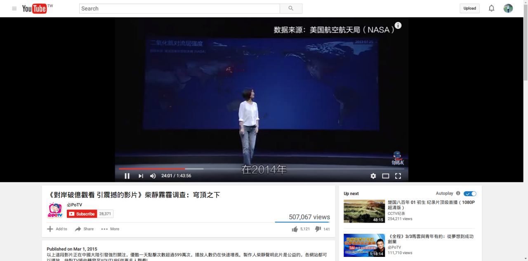Screen dimensions: 528x261
Task: Focus the Search input field
Action: (x=179, y=8)
